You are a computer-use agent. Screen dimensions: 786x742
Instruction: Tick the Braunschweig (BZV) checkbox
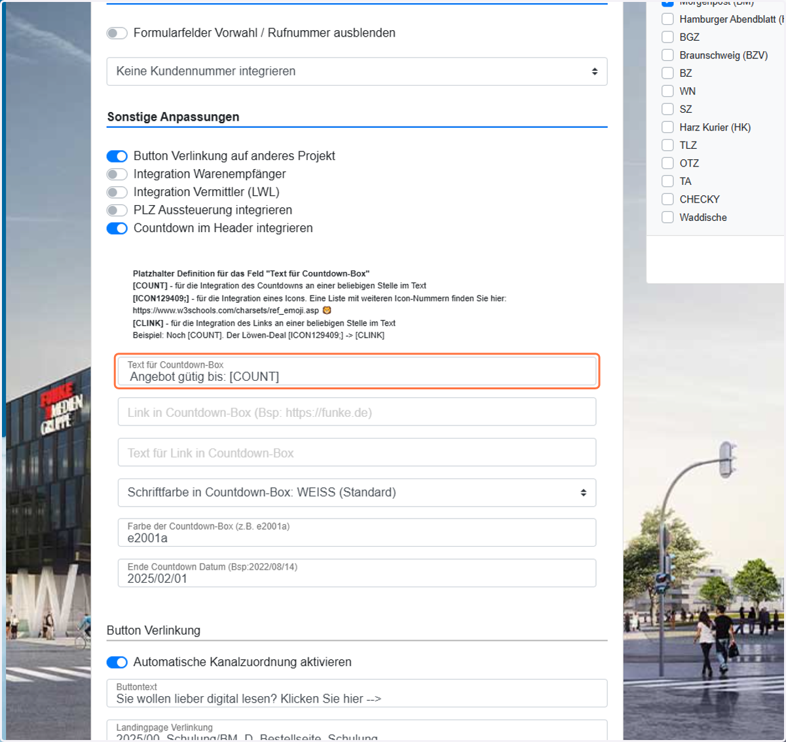[667, 55]
